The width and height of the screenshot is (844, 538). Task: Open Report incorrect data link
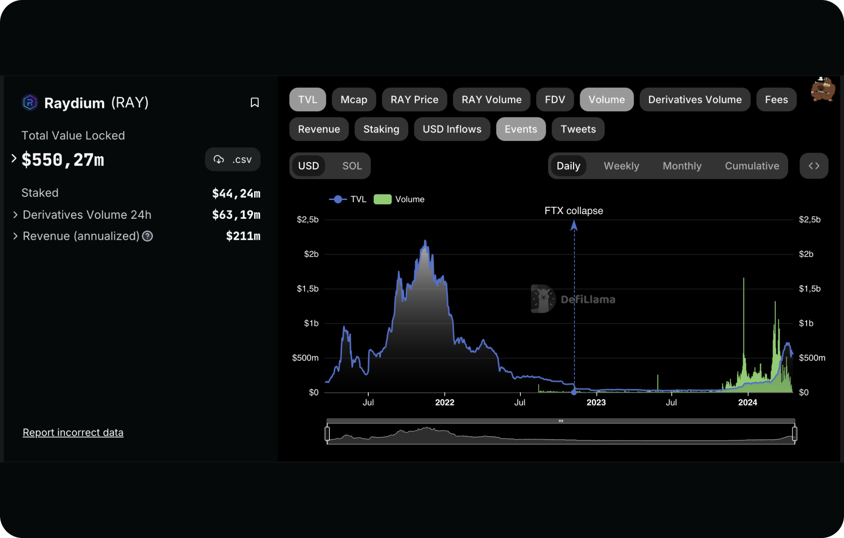pyautogui.click(x=73, y=432)
